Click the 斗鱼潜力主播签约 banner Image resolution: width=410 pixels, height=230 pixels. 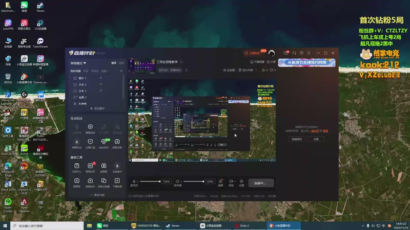[x=306, y=62]
